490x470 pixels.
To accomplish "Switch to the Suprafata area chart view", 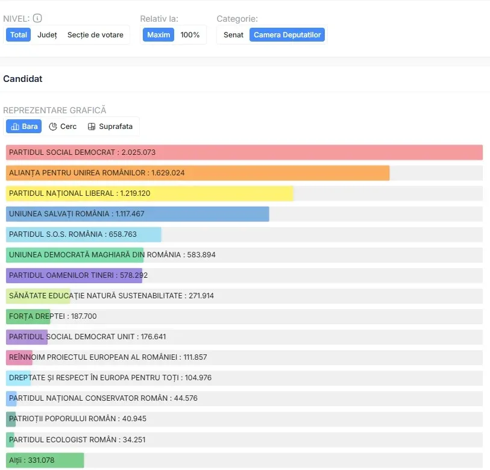I will [110, 127].
